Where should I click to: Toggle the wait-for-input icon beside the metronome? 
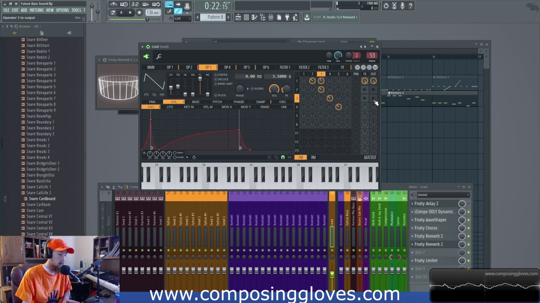point(124,5)
